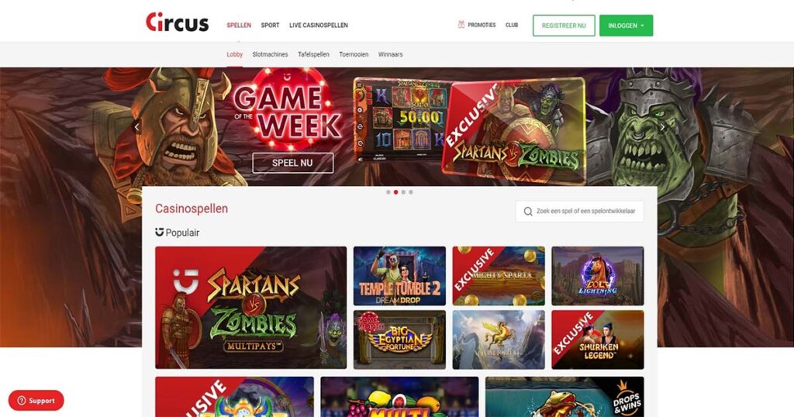The width and height of the screenshot is (794, 417).
Task: Open the Sport menu item
Action: click(x=270, y=25)
